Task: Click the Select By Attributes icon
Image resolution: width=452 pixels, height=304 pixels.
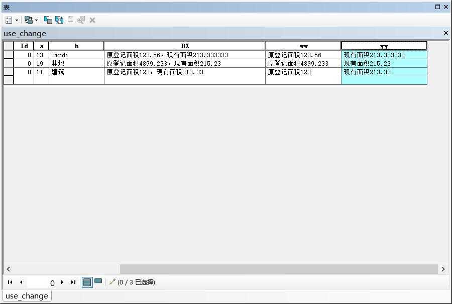Action: tap(48, 20)
